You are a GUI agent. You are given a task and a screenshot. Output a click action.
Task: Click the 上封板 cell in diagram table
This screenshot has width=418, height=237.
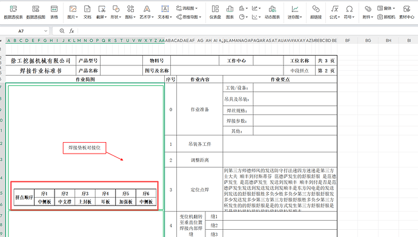(x=85, y=201)
